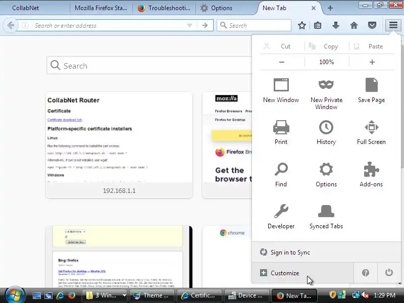Click the Firefox quick launch icon

click(72, 295)
